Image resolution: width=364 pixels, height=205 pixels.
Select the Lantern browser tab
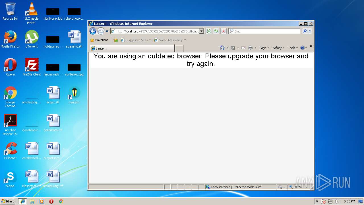[x=132, y=48]
